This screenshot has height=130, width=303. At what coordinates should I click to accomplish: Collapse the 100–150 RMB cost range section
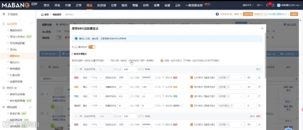pos(76,116)
